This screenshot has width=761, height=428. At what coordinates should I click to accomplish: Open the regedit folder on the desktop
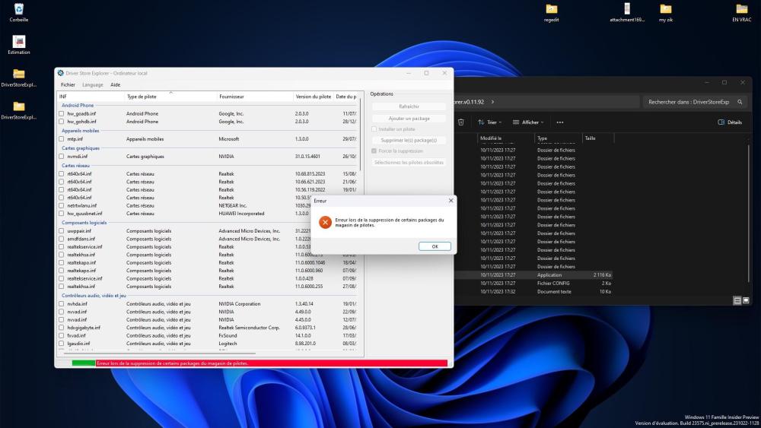552,10
